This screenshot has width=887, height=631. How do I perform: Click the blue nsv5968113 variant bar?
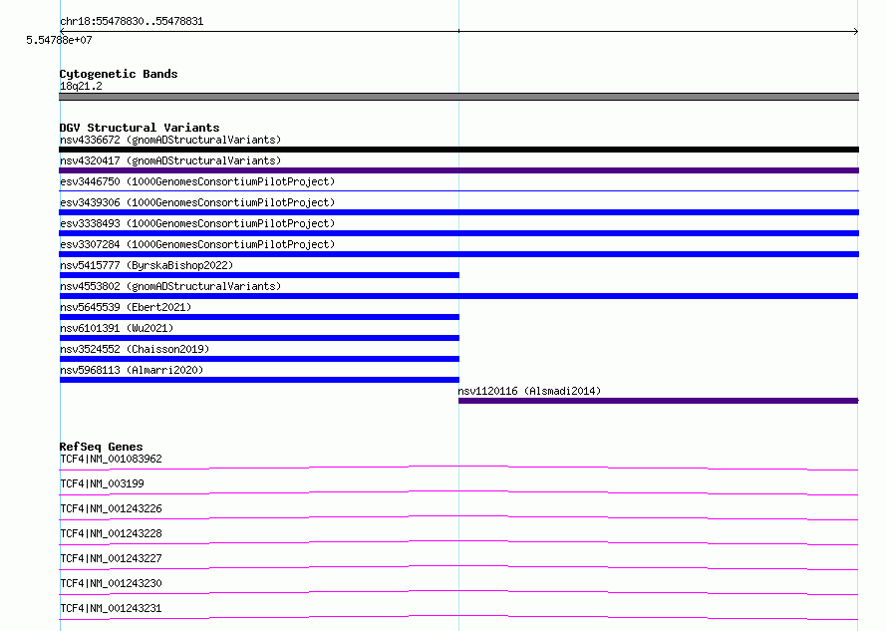[x=259, y=380]
